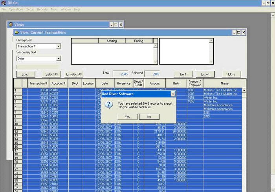Click the Dept column header
The height and width of the screenshot is (192, 275).
75,83
